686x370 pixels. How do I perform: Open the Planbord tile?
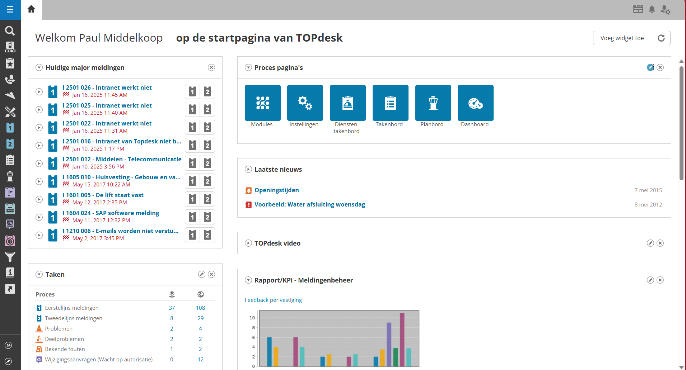coord(433,103)
